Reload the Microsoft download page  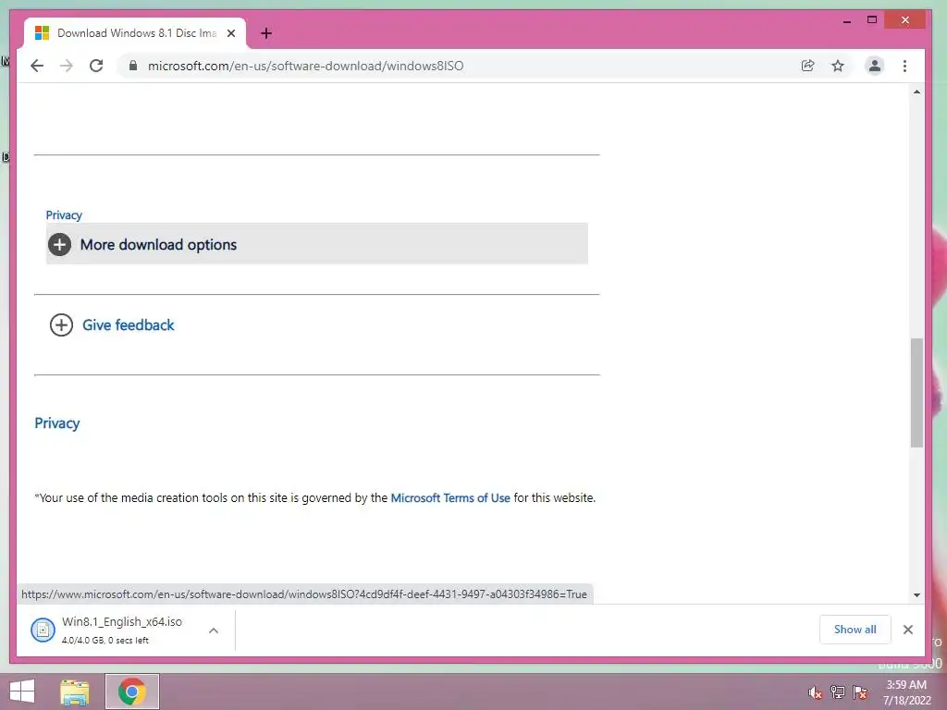pos(96,66)
